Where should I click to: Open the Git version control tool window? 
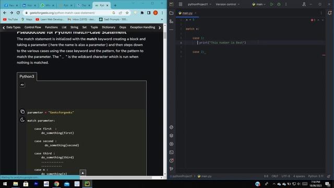[x=171, y=169]
